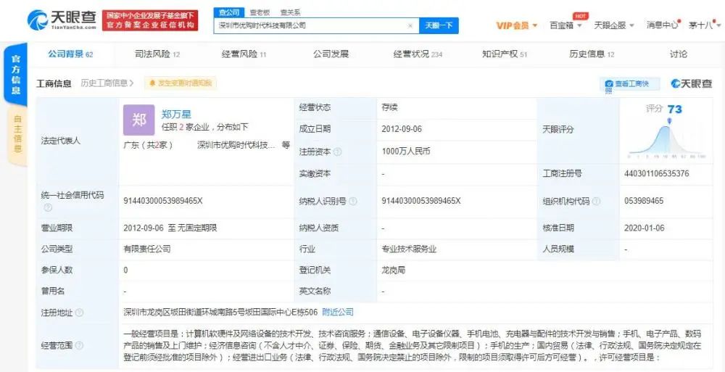This screenshot has height=372, width=725.
Task: Open the 百宝箱 dropdown menu
Action: [x=565, y=25]
